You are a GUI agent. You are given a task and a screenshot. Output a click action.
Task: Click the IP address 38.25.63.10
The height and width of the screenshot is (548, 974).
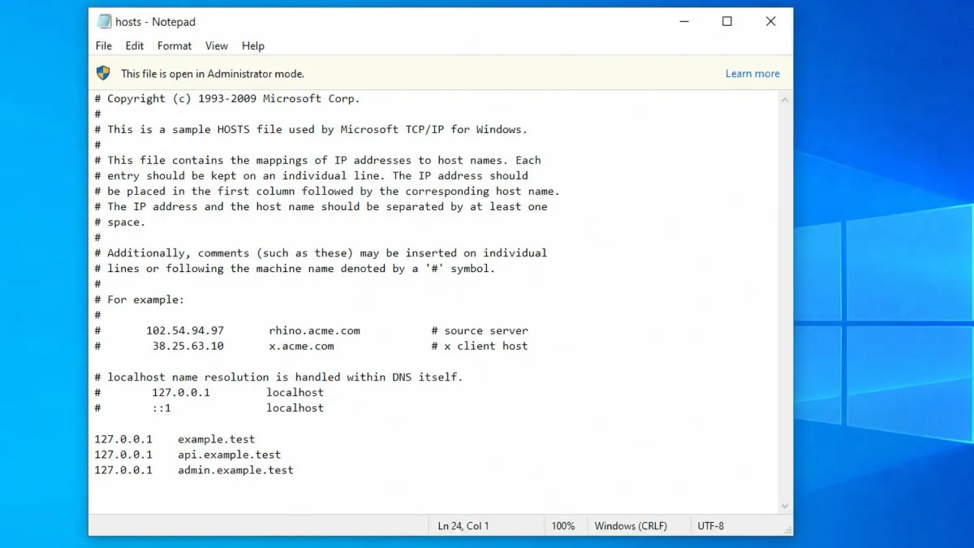point(188,347)
